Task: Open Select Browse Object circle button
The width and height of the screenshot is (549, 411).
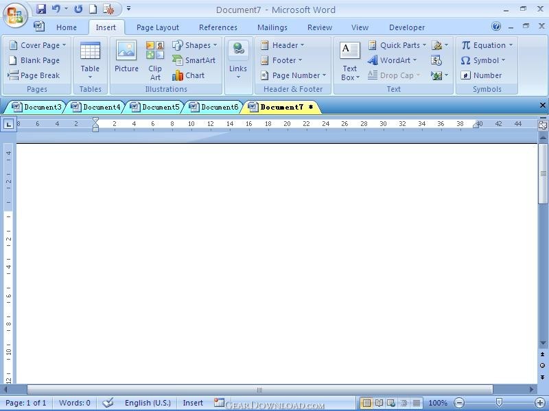Action: pos(542,366)
